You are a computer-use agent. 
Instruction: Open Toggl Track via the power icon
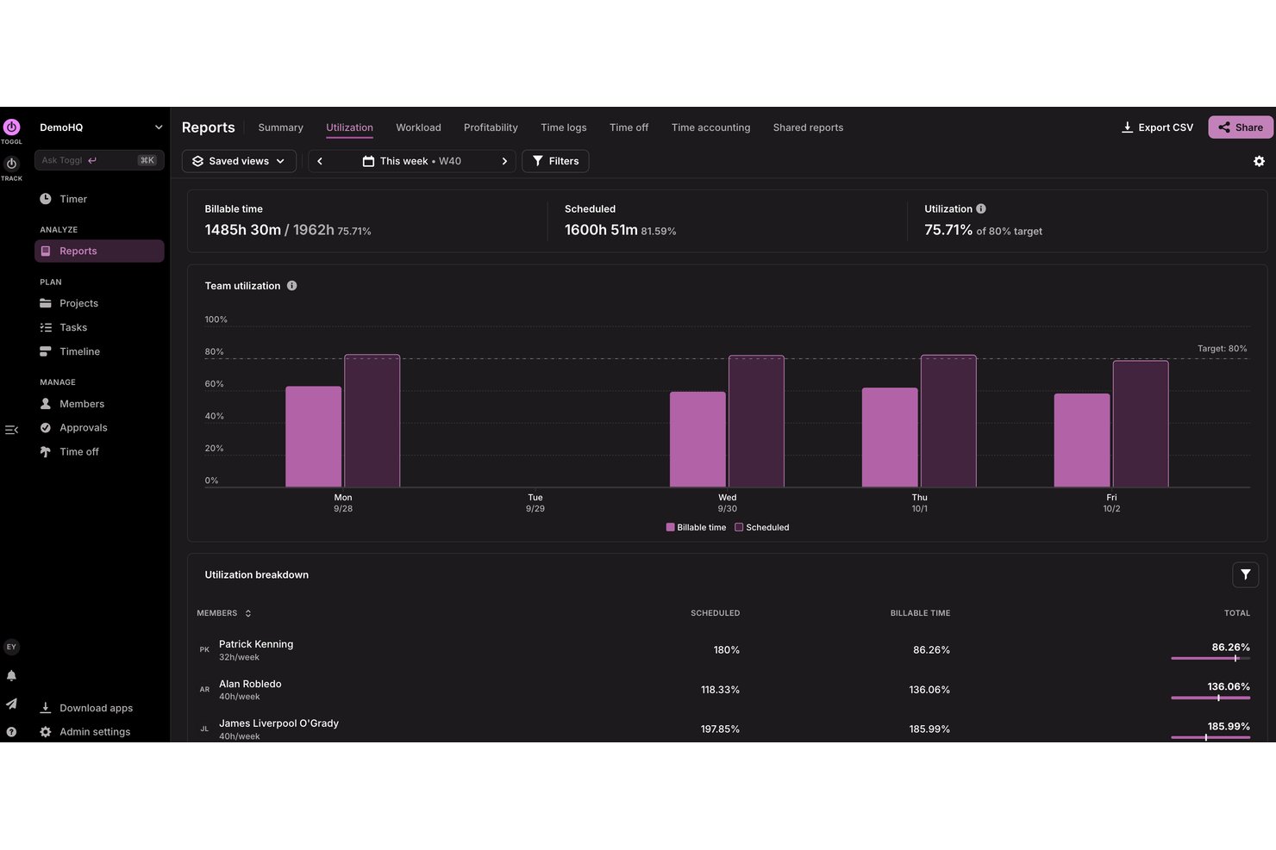(11, 164)
